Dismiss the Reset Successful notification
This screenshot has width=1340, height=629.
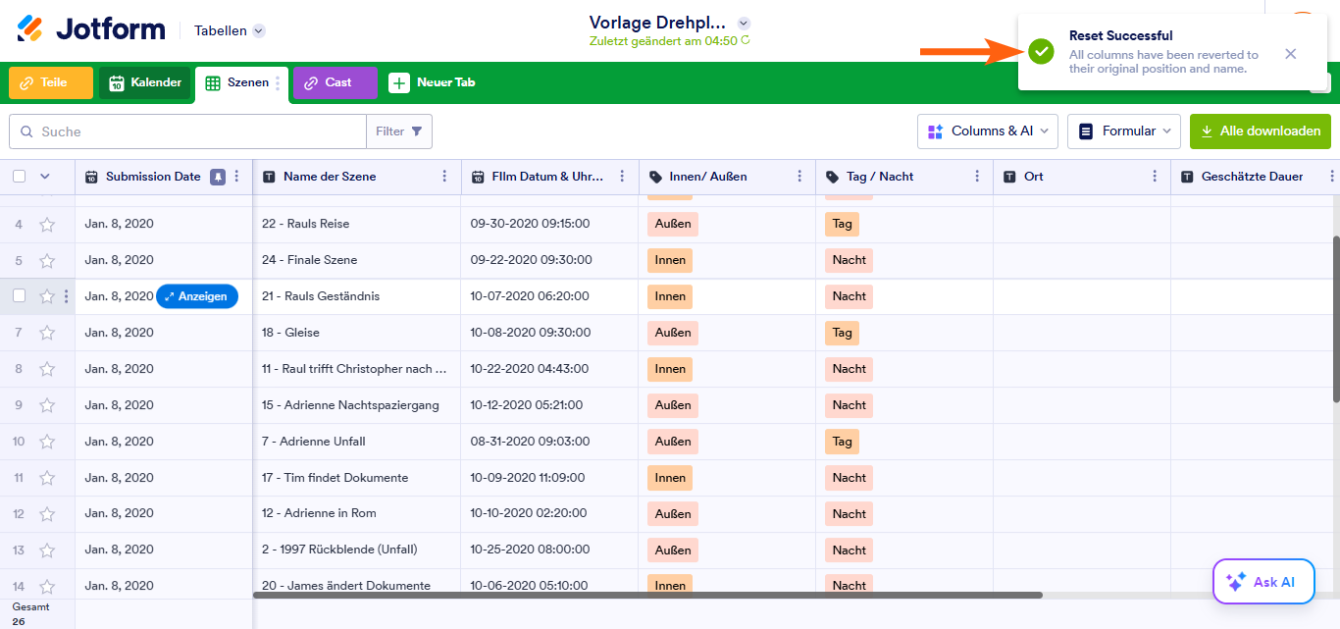(x=1290, y=54)
